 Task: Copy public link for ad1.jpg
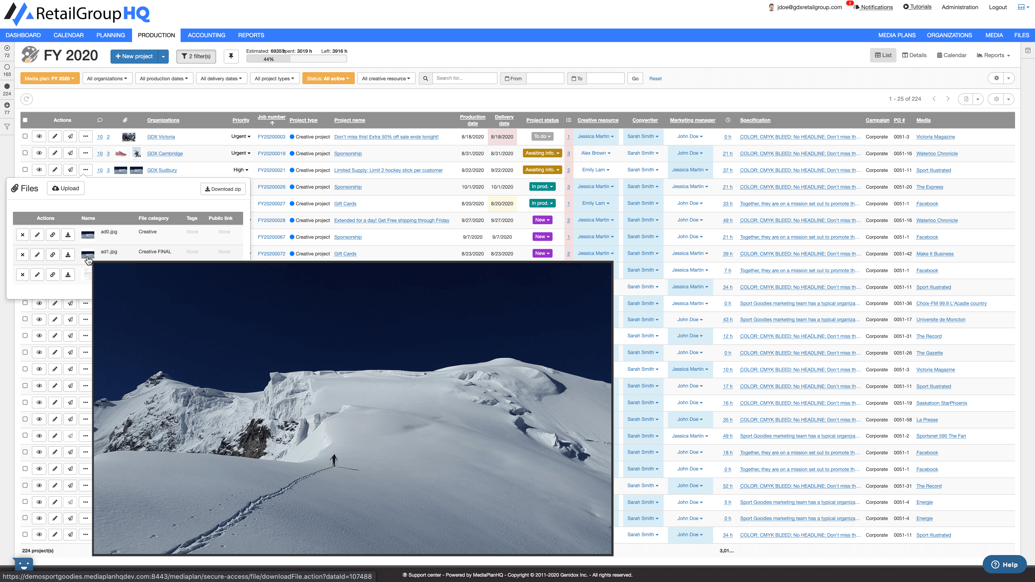point(53,255)
